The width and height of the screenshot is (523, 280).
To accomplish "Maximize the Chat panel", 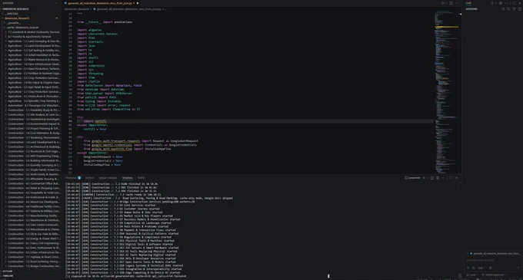I will [514, 3].
